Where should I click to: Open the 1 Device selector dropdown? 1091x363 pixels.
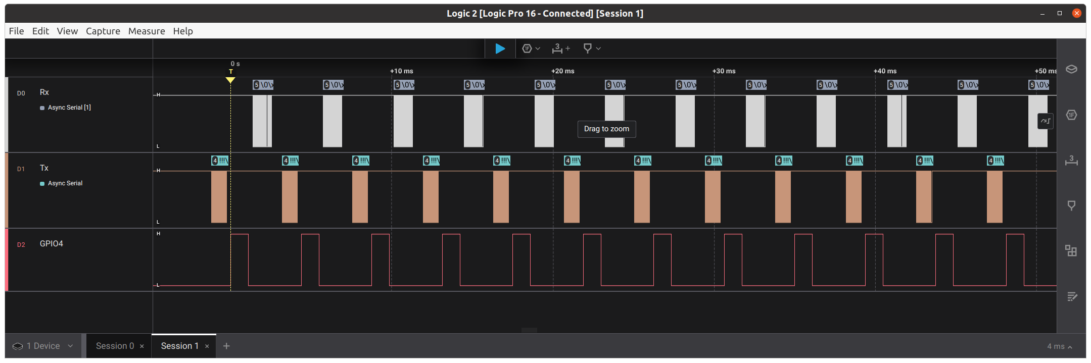point(43,346)
